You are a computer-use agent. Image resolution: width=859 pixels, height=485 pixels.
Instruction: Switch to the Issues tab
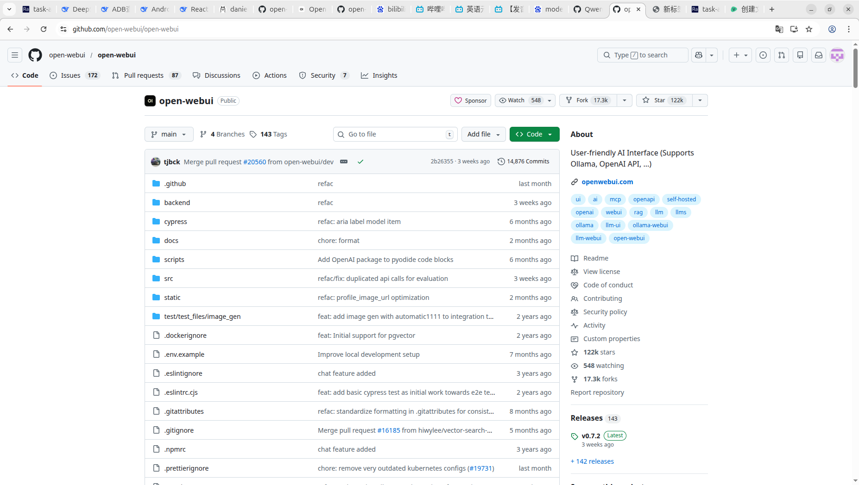[70, 75]
